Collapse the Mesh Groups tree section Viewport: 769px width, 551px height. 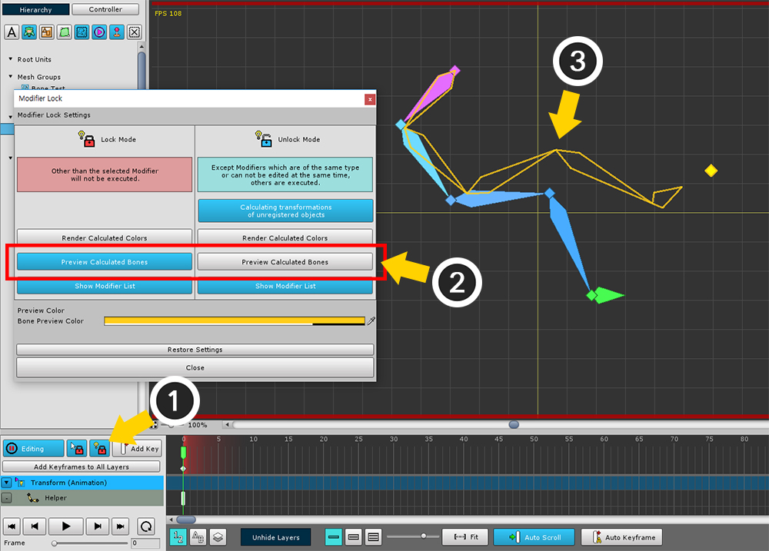coord(11,77)
